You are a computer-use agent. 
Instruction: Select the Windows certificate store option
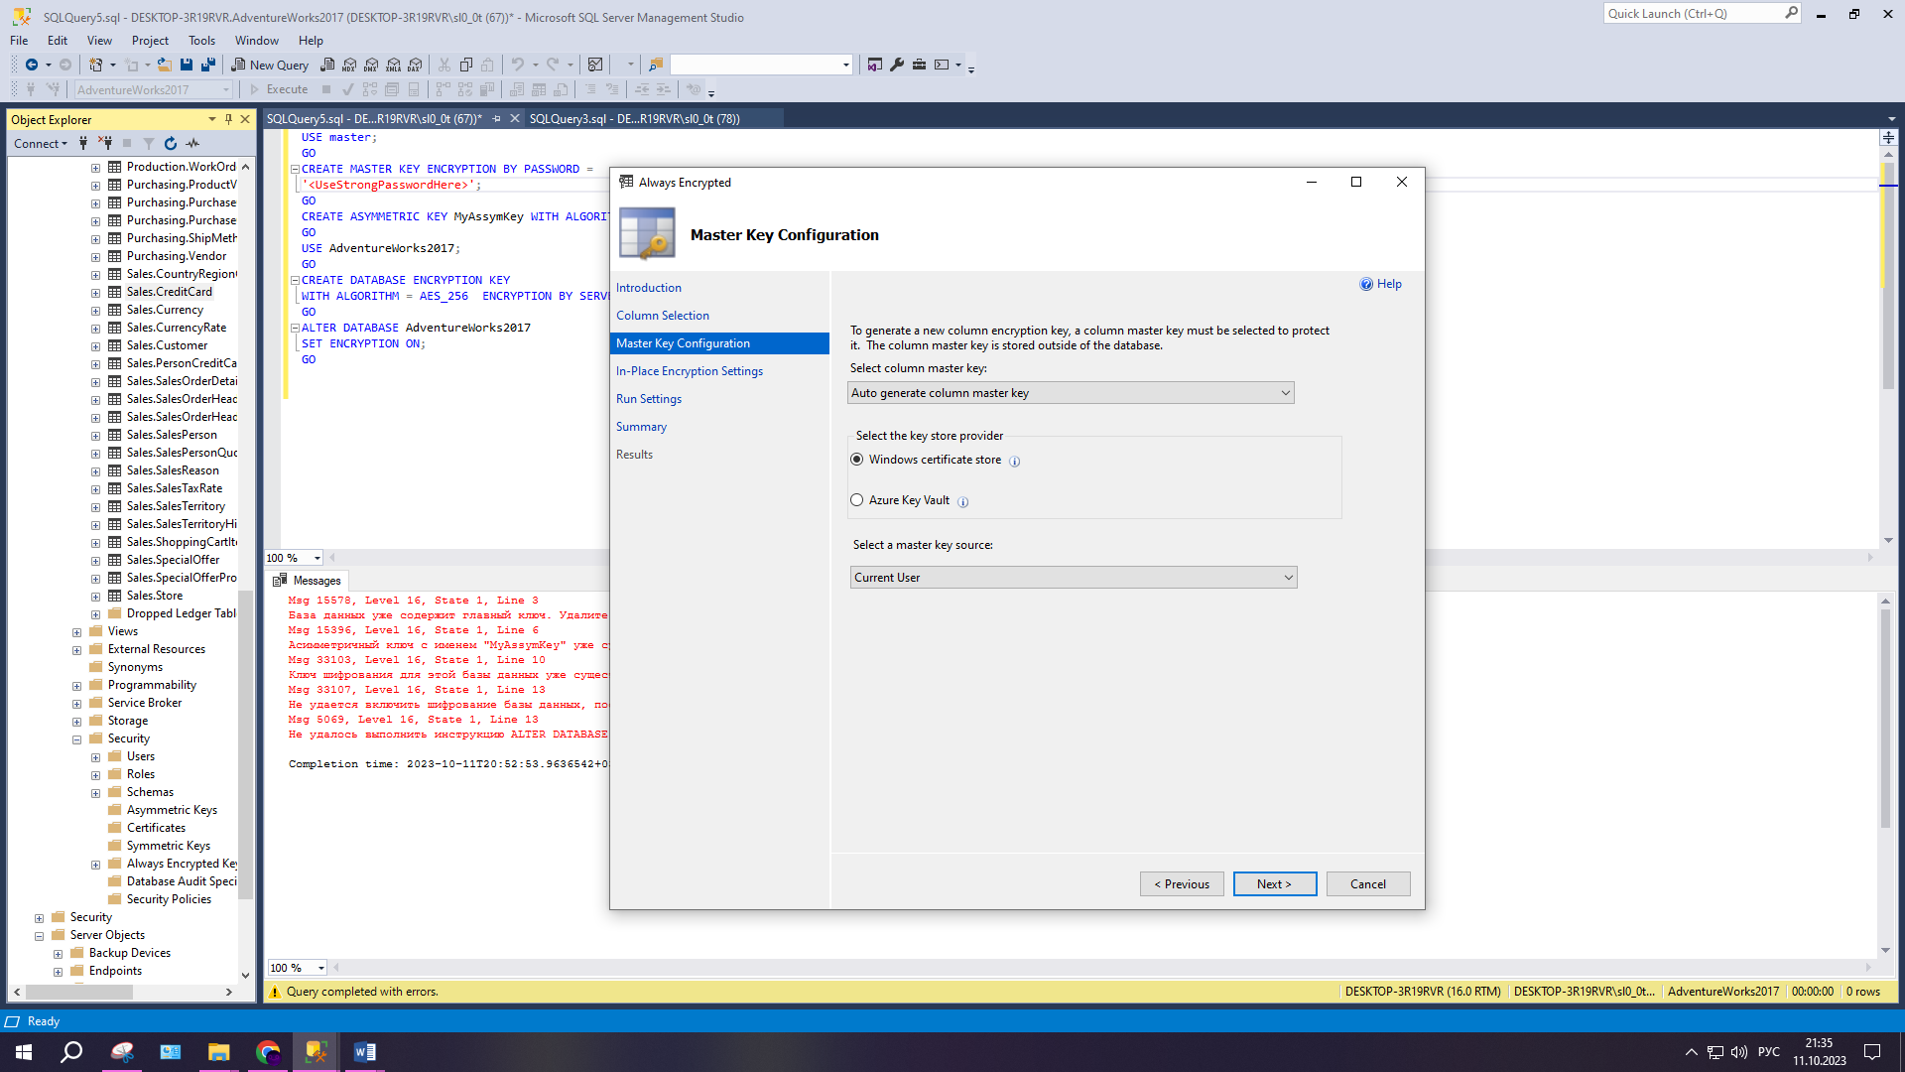pos(857,460)
